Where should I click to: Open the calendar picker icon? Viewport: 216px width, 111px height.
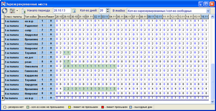coord(74,11)
